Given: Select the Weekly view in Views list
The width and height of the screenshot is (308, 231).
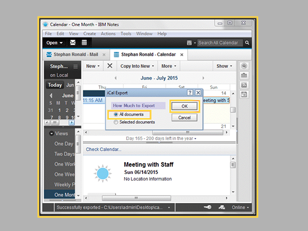Looking at the screenshot, I should pos(65,185).
